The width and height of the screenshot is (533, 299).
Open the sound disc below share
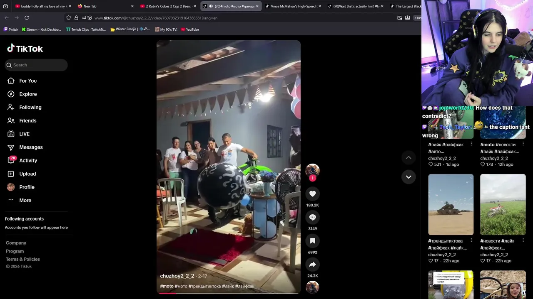312,287
